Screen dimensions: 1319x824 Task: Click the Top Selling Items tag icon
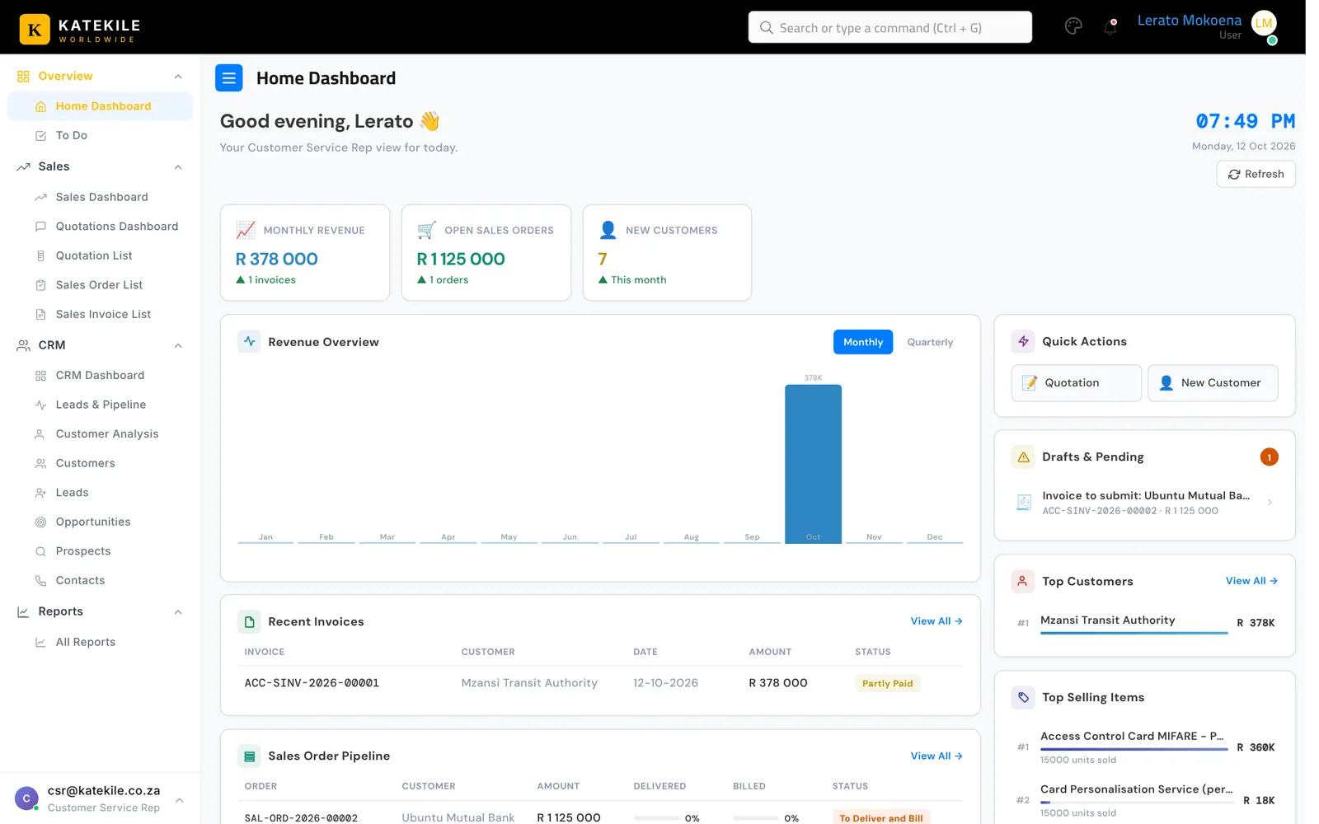[x=1023, y=697]
